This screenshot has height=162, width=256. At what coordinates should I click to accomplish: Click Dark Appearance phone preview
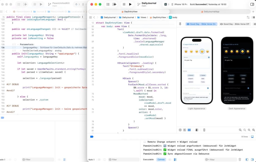click(x=237, y=70)
